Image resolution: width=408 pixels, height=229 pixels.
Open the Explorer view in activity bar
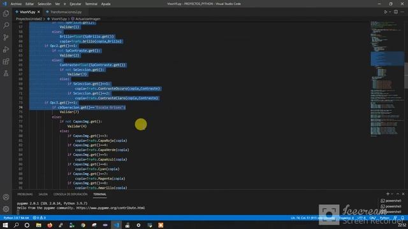(x=6, y=13)
